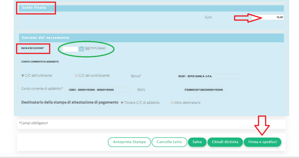Click the Chiudi distinta button
This screenshot has width=299, height=158.
click(225, 142)
